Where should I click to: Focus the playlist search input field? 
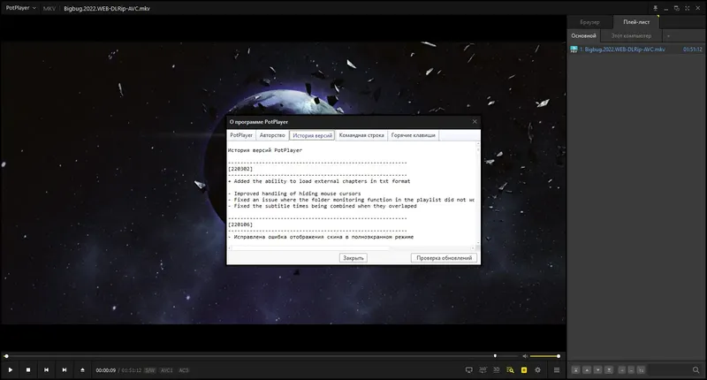pyautogui.click(x=670, y=370)
